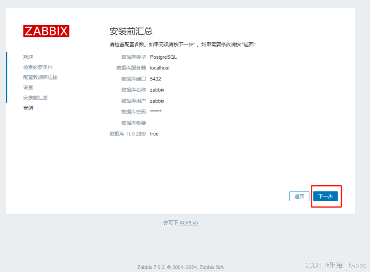Click the 安装前汇总 page heading

131,31
